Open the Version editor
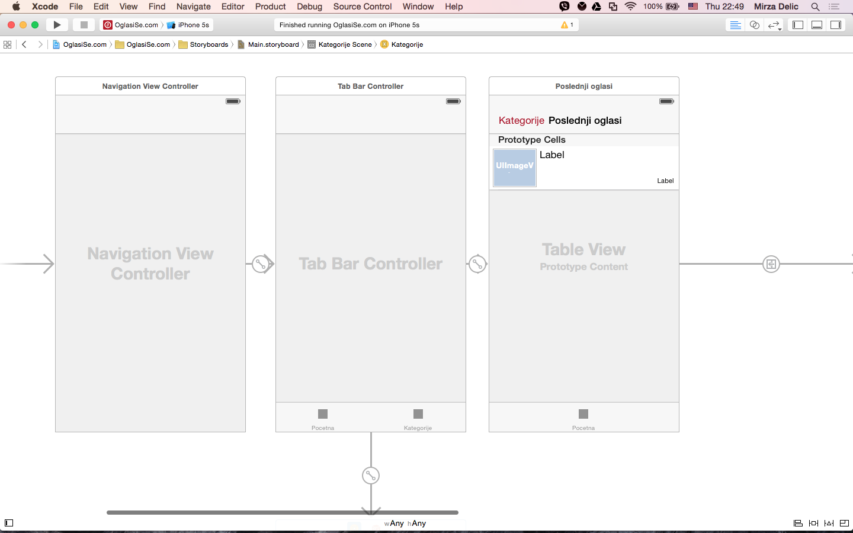This screenshot has height=533, width=853. click(x=774, y=25)
